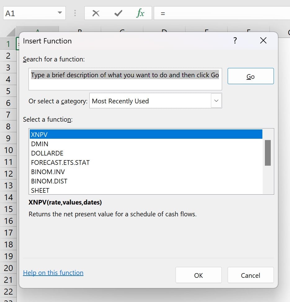This screenshot has height=302, width=290.
Task: Click the Select All corner triangle
Action: click(x=11, y=32)
